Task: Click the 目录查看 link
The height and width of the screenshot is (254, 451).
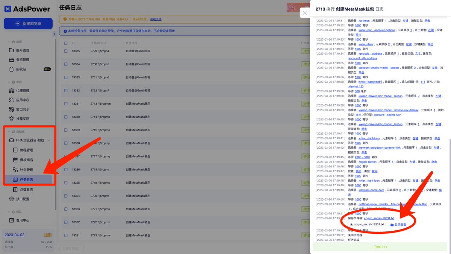Action: point(400,225)
